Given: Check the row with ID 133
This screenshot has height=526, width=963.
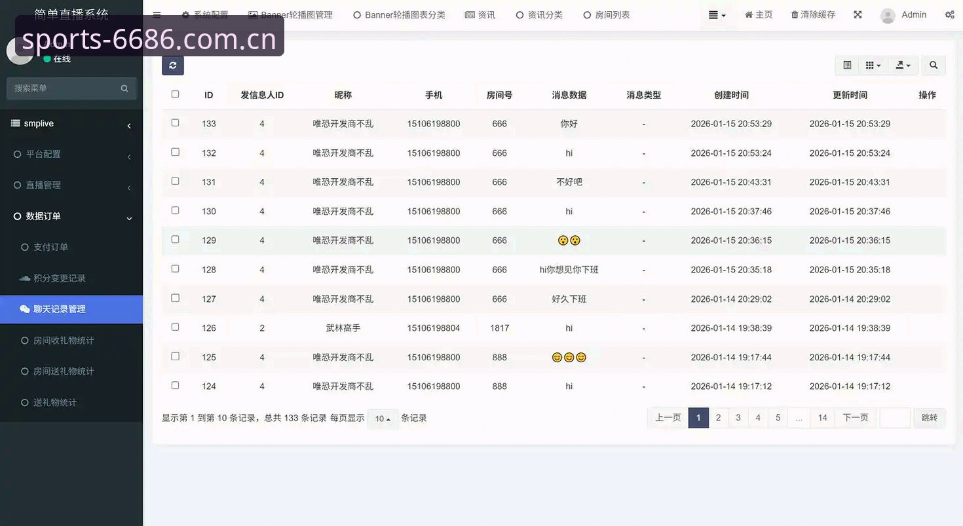Looking at the screenshot, I should tap(175, 122).
